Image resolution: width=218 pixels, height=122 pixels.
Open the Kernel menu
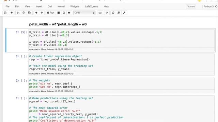click(61, 6)
